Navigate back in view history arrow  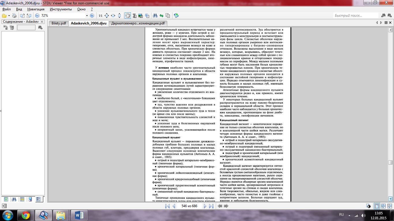click(220, 206)
